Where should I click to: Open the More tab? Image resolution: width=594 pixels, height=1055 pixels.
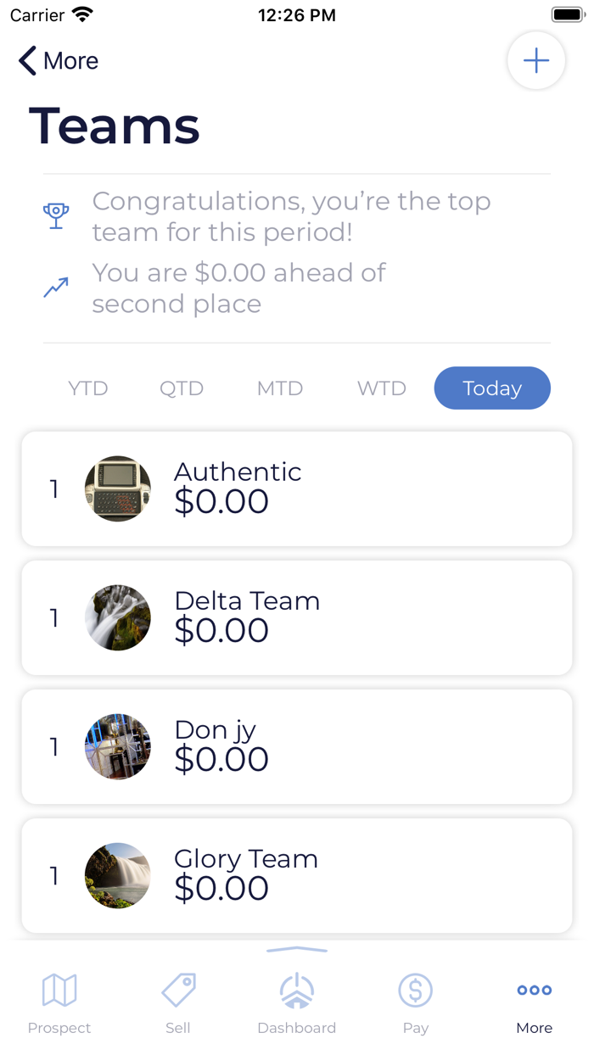[535, 1002]
